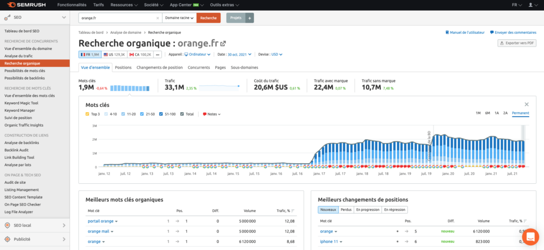
Task: Open the Appareil Ordinateur dropdown
Action: (198, 54)
